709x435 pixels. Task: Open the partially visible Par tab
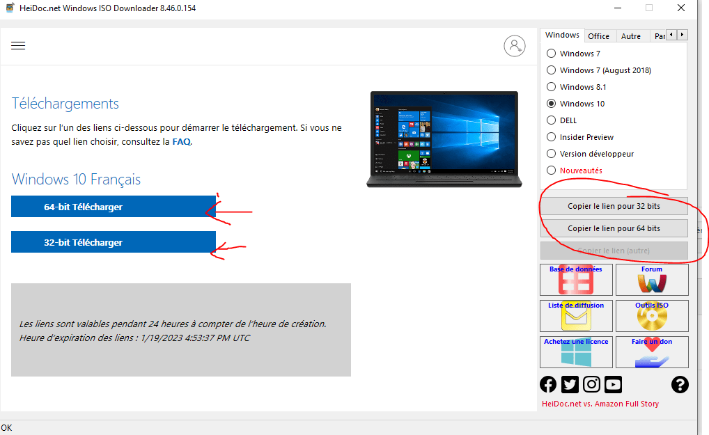pos(660,36)
